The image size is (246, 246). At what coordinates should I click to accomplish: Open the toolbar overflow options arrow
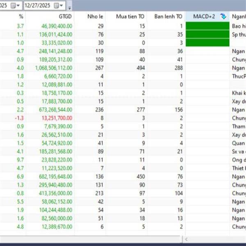pos(70,8)
